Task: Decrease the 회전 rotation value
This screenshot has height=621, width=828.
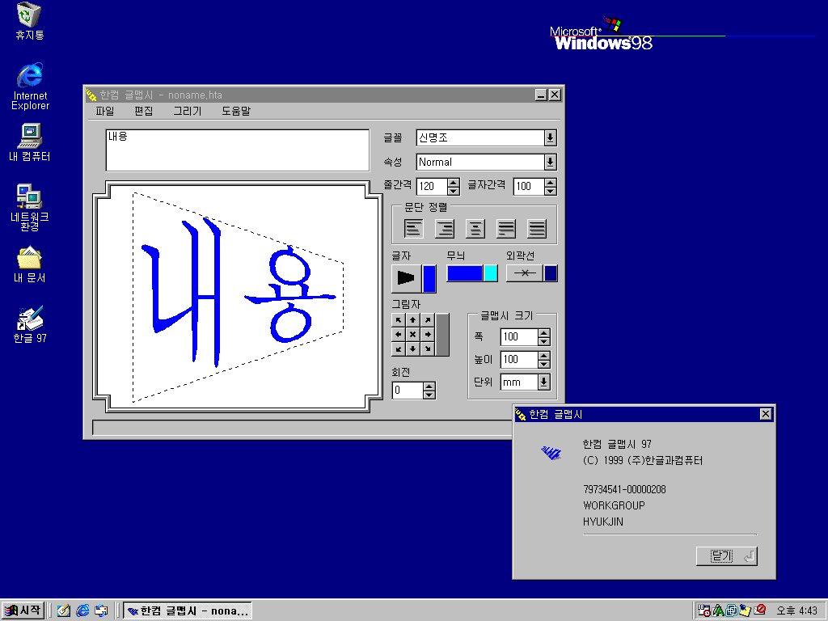Action: [429, 395]
